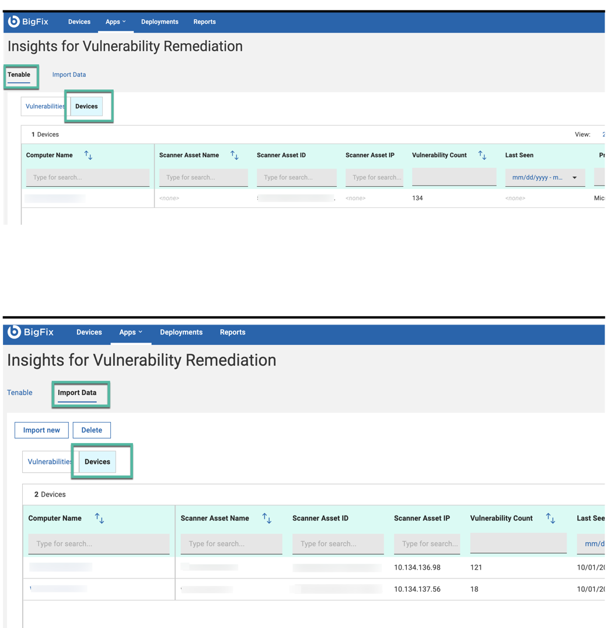Focus Scanner Asset IP search field in bottom table
Screen dimensions: 614x628
[427, 544]
